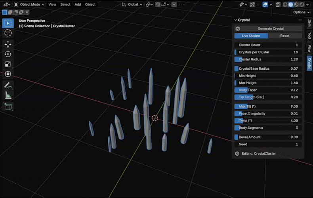Open the pivot point dropdown
313x198 pixels.
149,4
